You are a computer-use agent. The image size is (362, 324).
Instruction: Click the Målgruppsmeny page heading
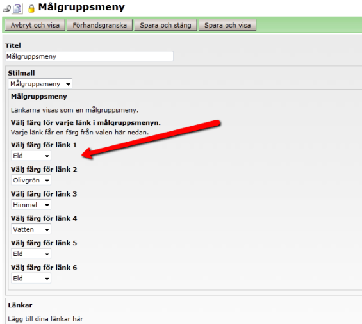(x=81, y=8)
